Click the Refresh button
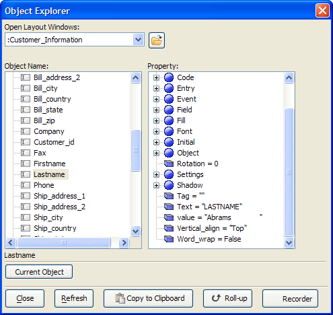The width and height of the screenshot is (333, 315). pyautogui.click(x=74, y=298)
